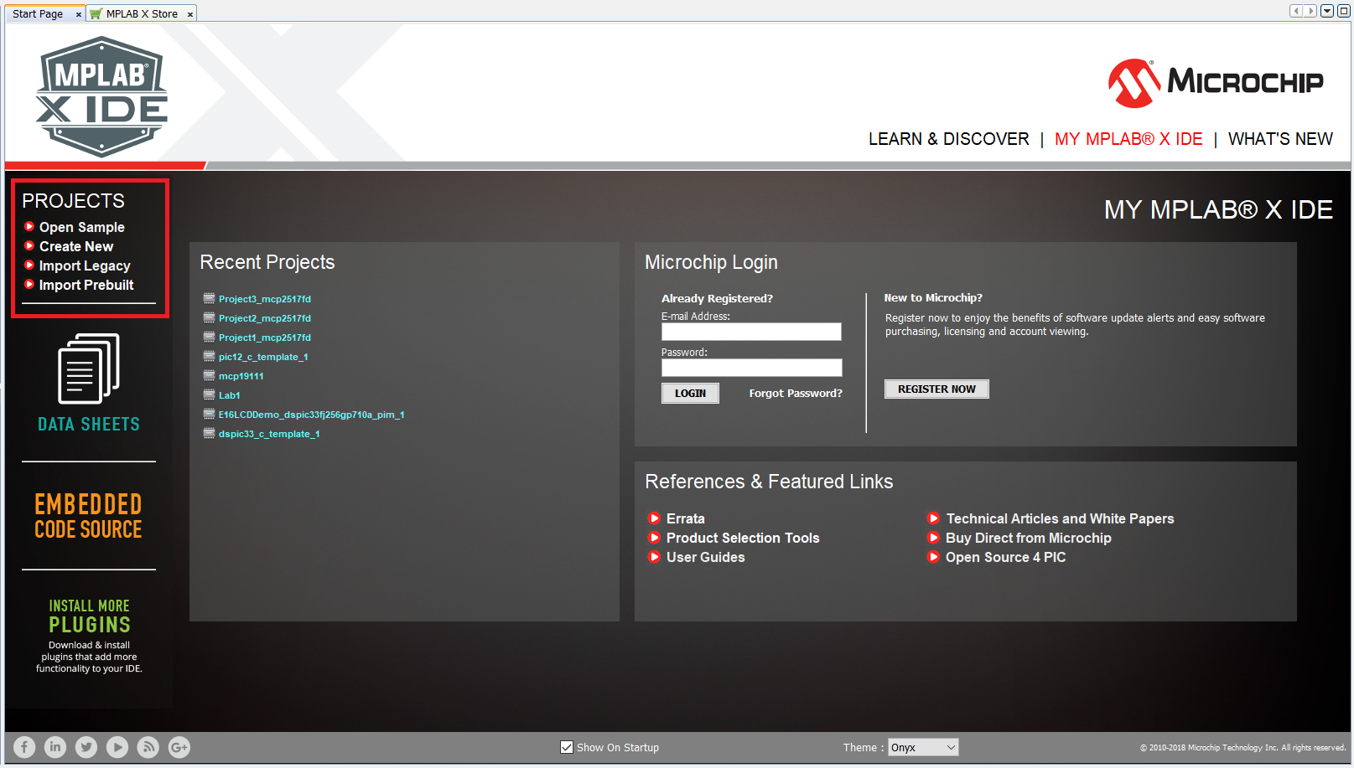Viewport: 1354px width, 768px height.
Task: Open the Create New project link
Action: point(75,246)
